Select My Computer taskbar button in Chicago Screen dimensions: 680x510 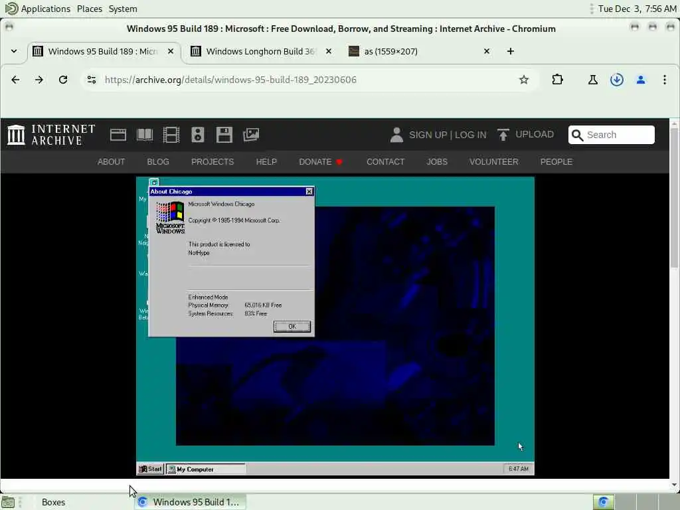tap(206, 469)
